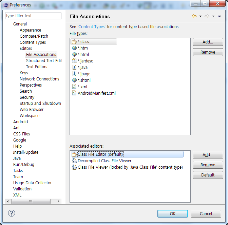Select Google preferences category
228x225 pixels.
click(20, 140)
